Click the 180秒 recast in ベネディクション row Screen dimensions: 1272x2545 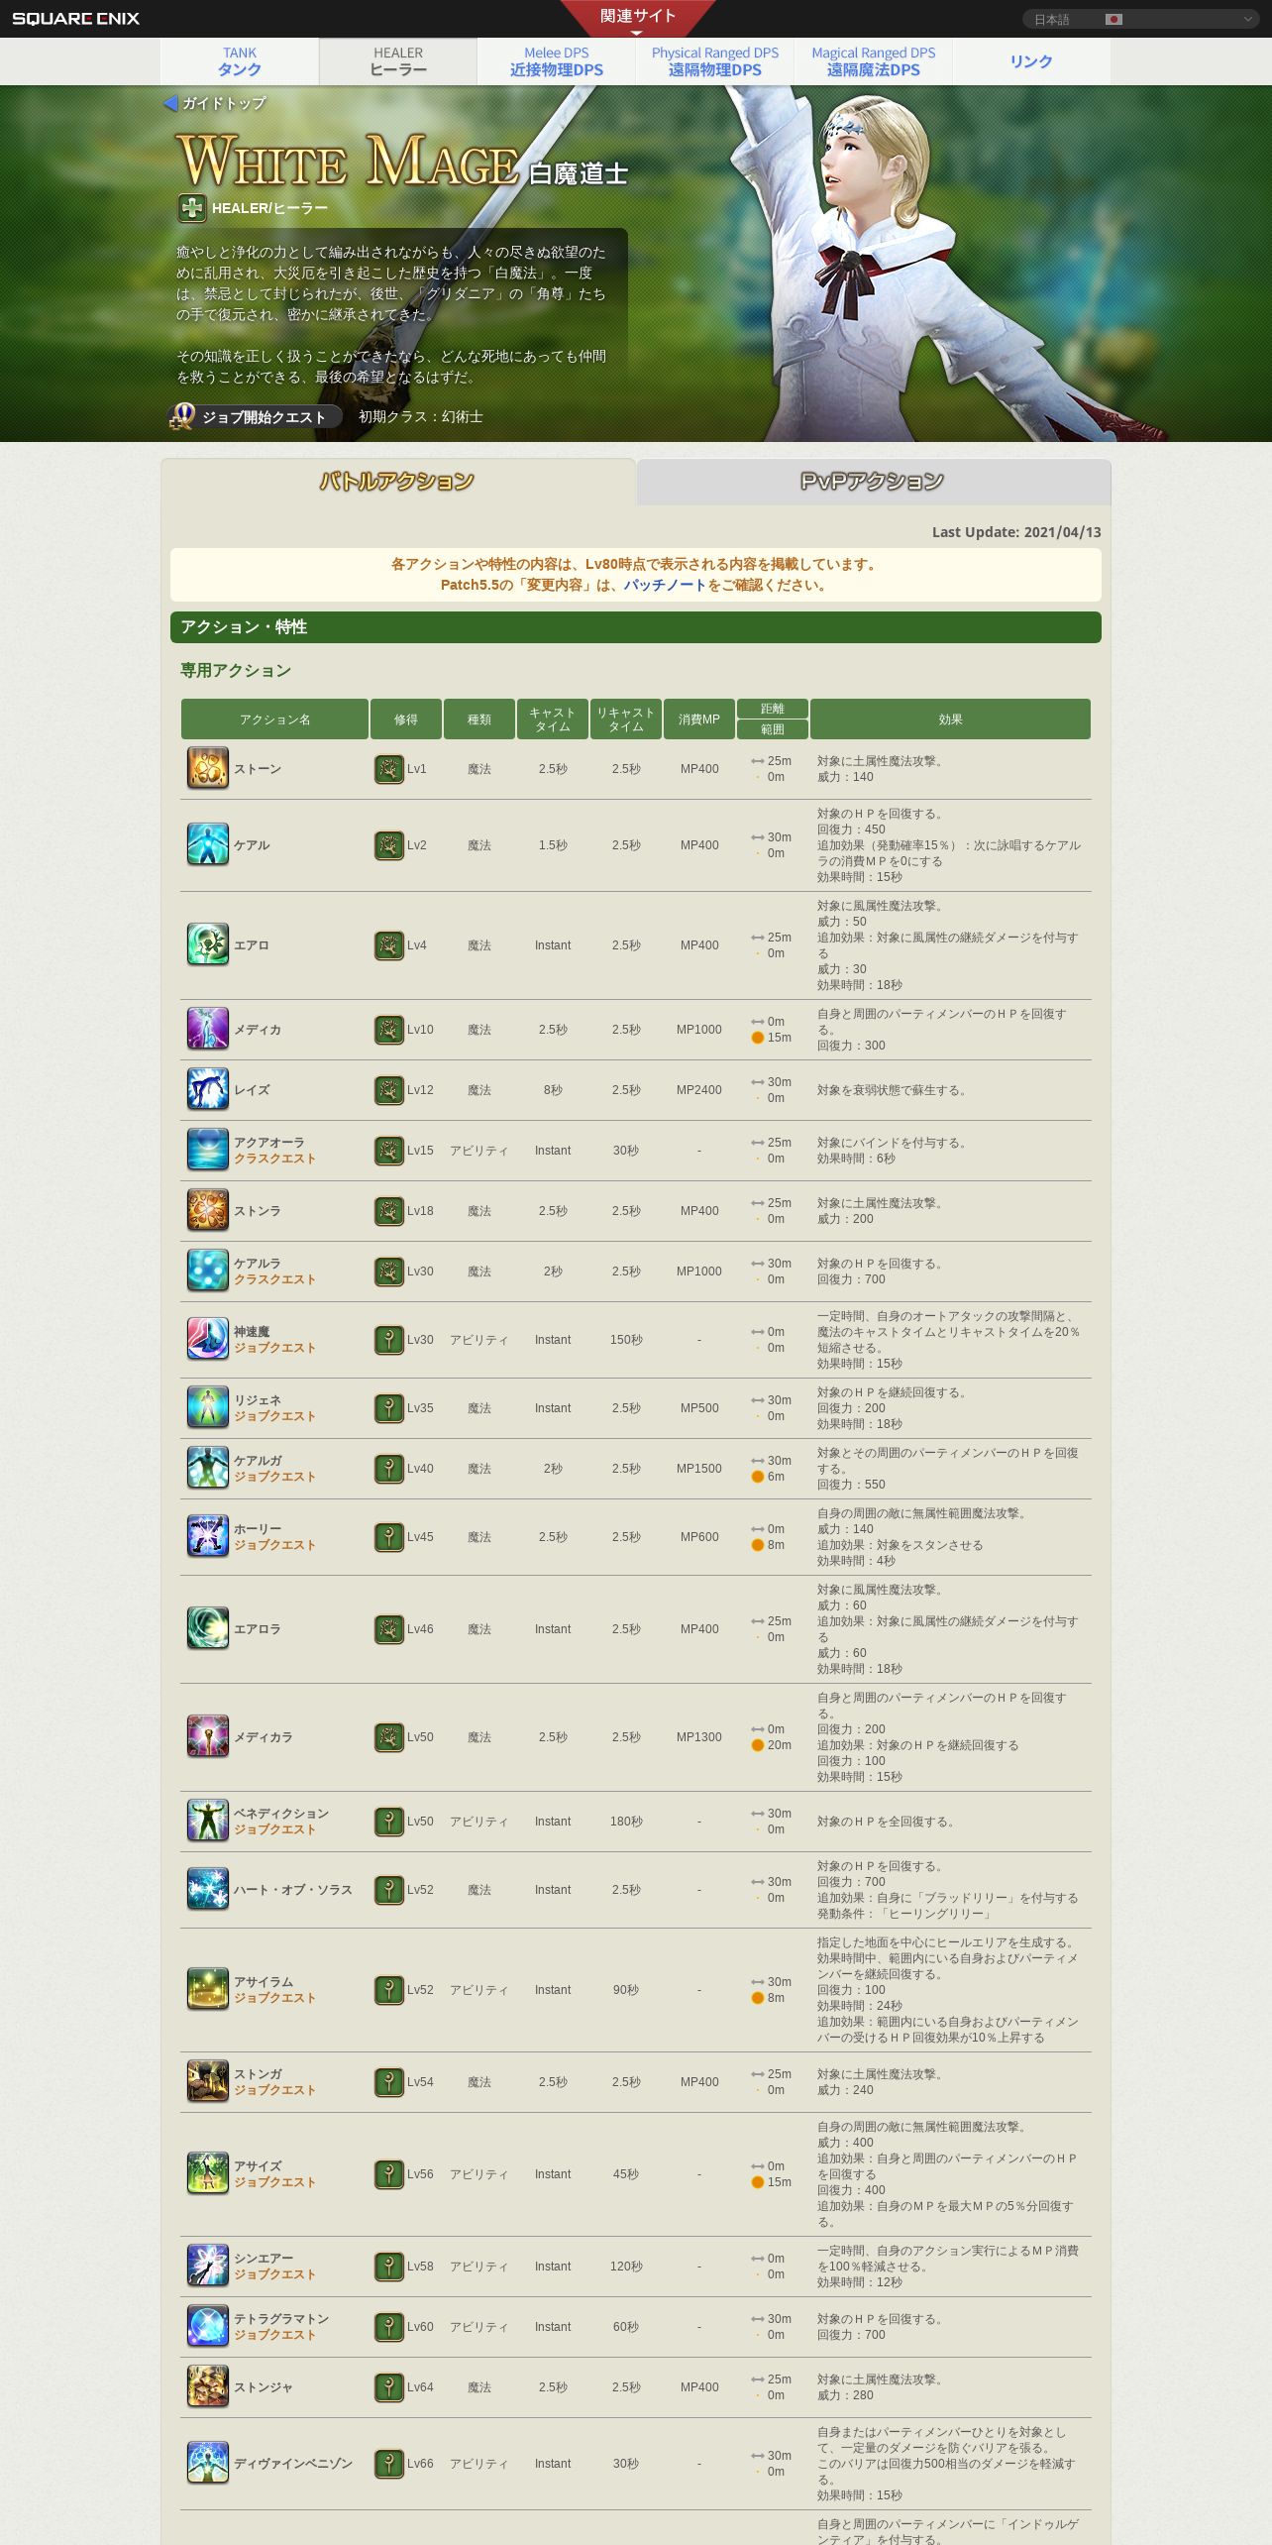(x=626, y=1822)
